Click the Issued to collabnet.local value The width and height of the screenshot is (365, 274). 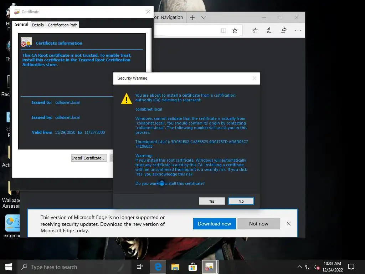(67, 102)
